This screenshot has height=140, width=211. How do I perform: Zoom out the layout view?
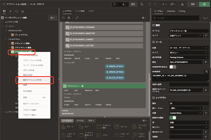(64, 18)
